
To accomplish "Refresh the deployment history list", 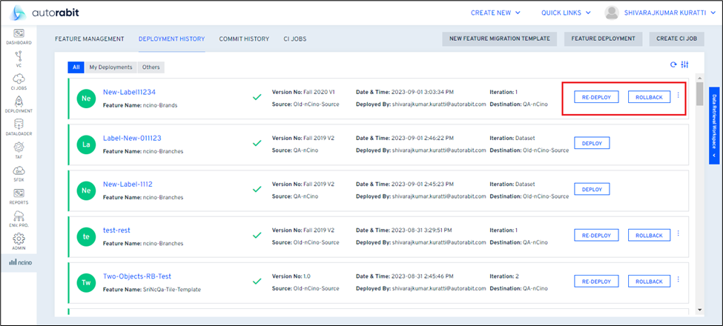I will [x=673, y=64].
